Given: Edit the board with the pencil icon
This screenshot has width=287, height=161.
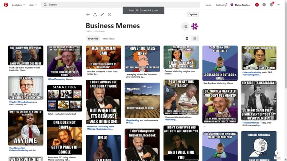Looking at the screenshot, I should click(x=102, y=15).
